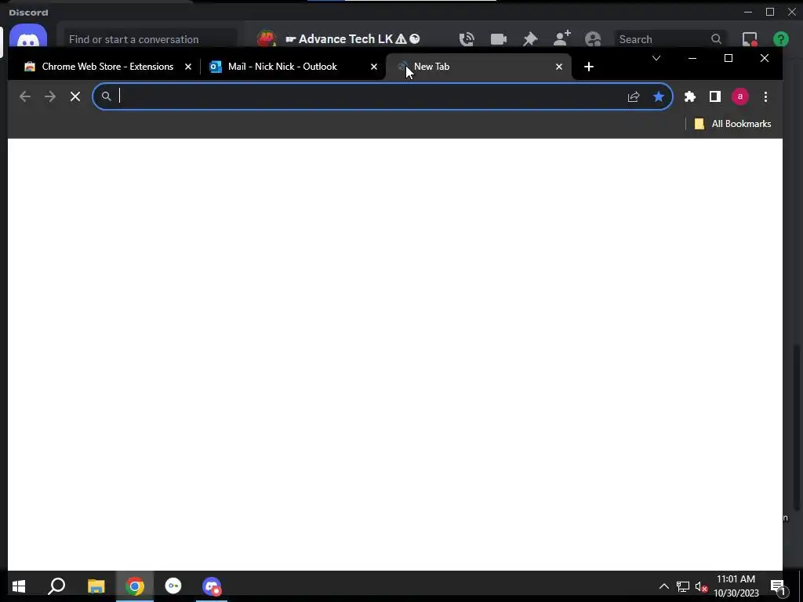The width and height of the screenshot is (803, 602).
Task: Open the Windows Start menu
Action: [19, 586]
